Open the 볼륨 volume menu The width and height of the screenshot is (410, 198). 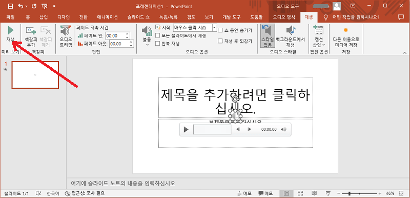click(147, 36)
